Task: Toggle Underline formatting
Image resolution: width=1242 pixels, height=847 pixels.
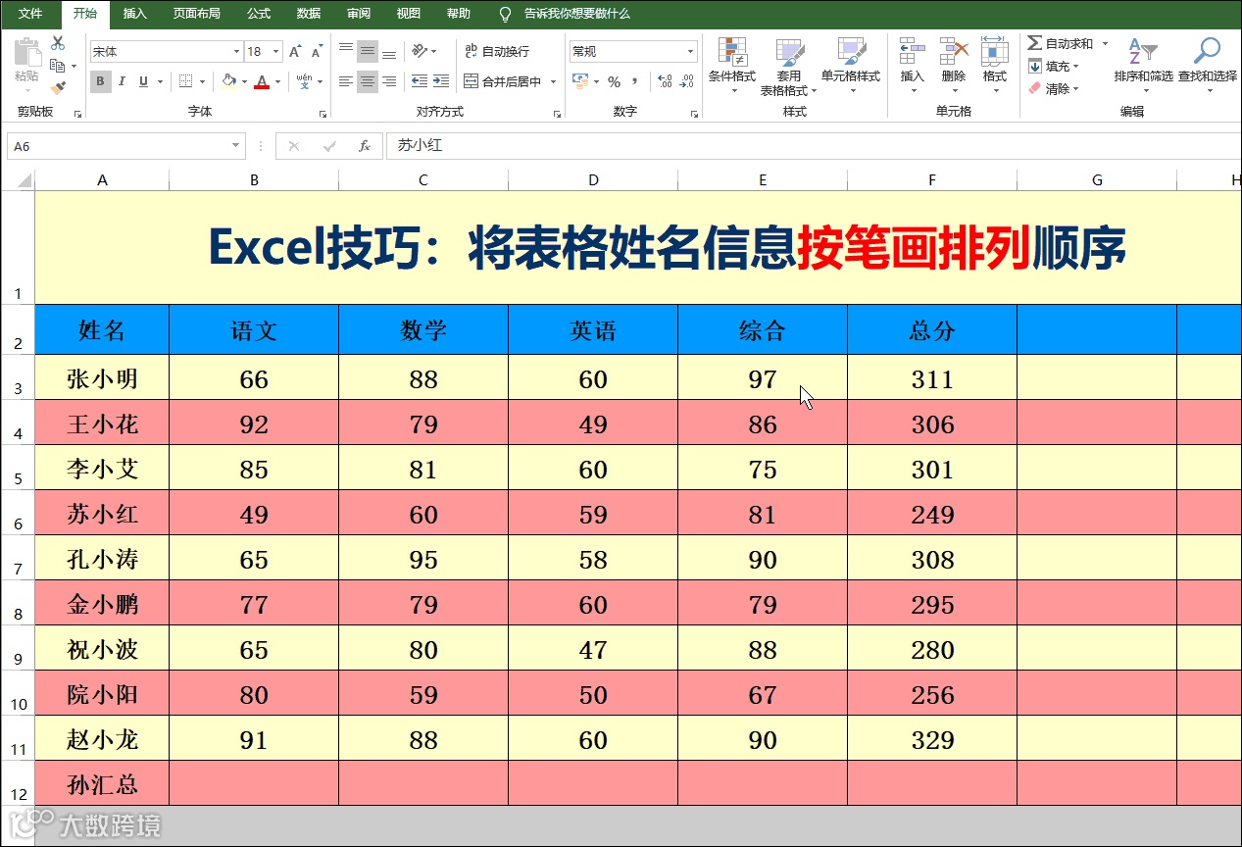Action: pos(144,81)
